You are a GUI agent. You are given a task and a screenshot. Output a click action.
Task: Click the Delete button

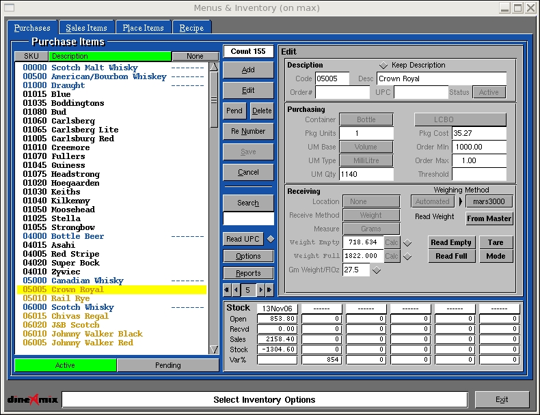tap(262, 111)
